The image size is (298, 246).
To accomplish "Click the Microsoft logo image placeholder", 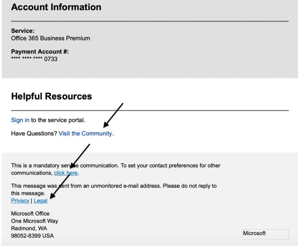I will coord(265,234).
